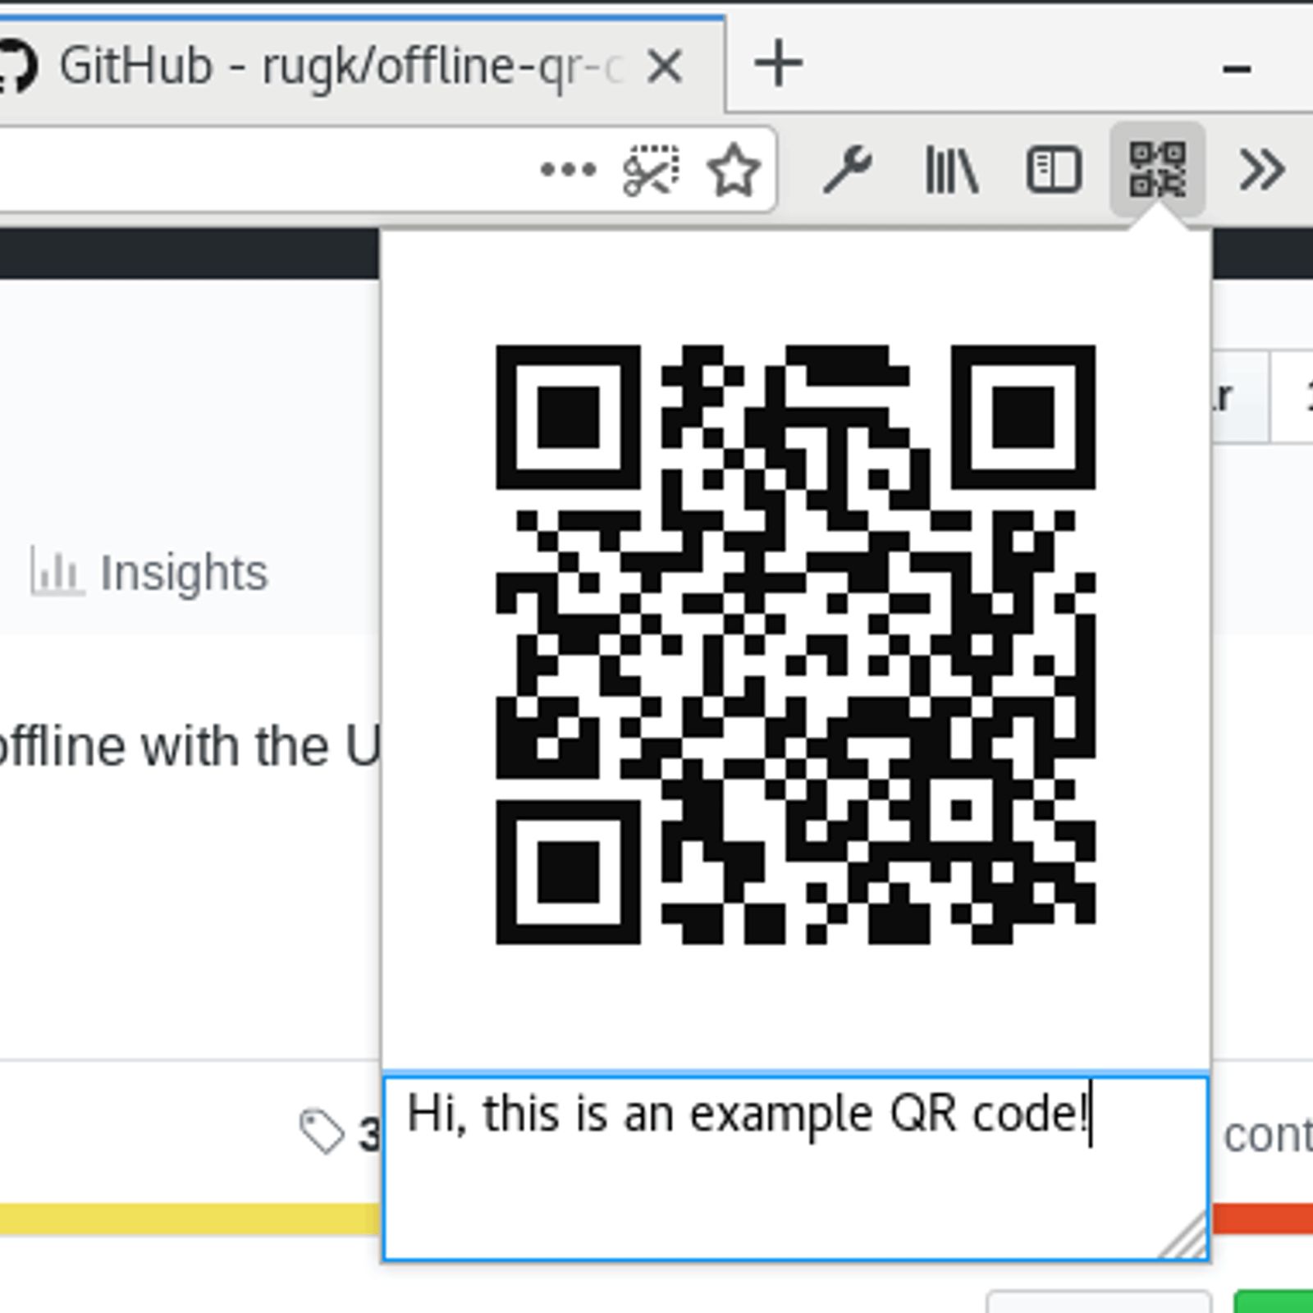Click the wrench developer tools icon
Screen dimensions: 1313x1313
coord(848,169)
